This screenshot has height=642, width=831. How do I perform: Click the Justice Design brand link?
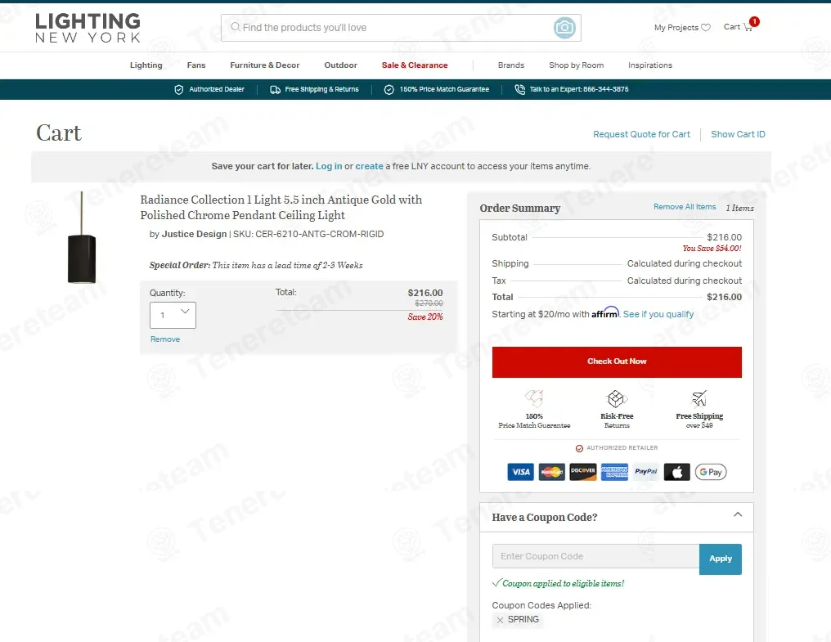pyautogui.click(x=194, y=235)
